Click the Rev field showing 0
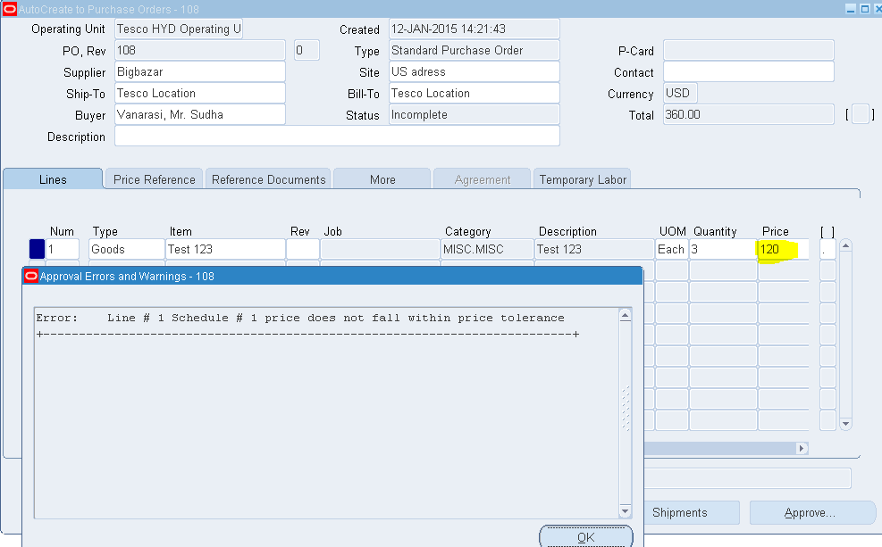This screenshot has height=547, width=882. tap(307, 51)
